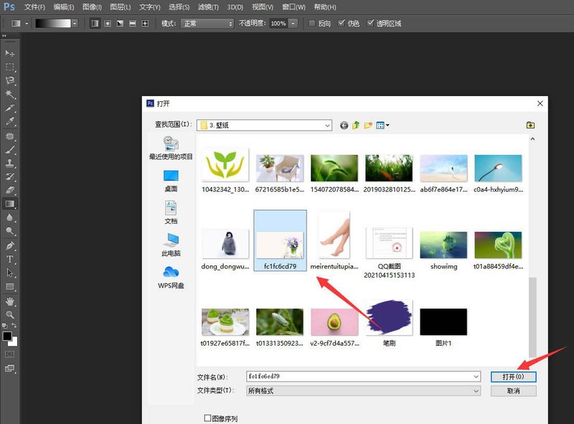The image size is (574, 424).
Task: Go up one folder level
Action: click(x=356, y=126)
